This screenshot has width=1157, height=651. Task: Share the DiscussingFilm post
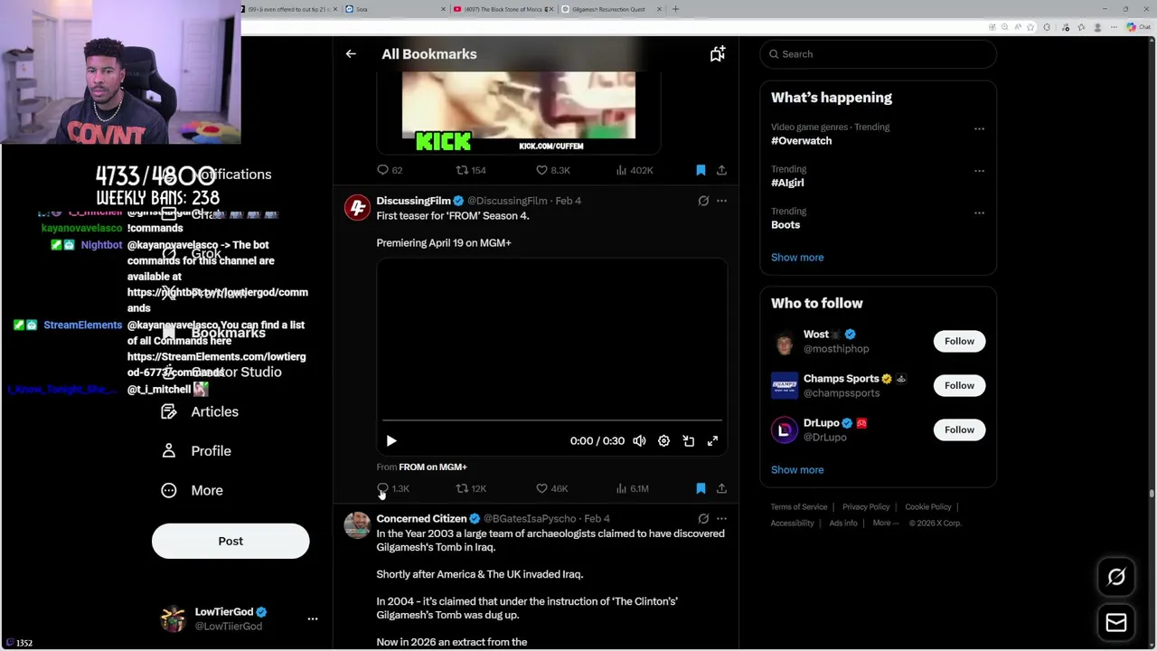pos(721,488)
